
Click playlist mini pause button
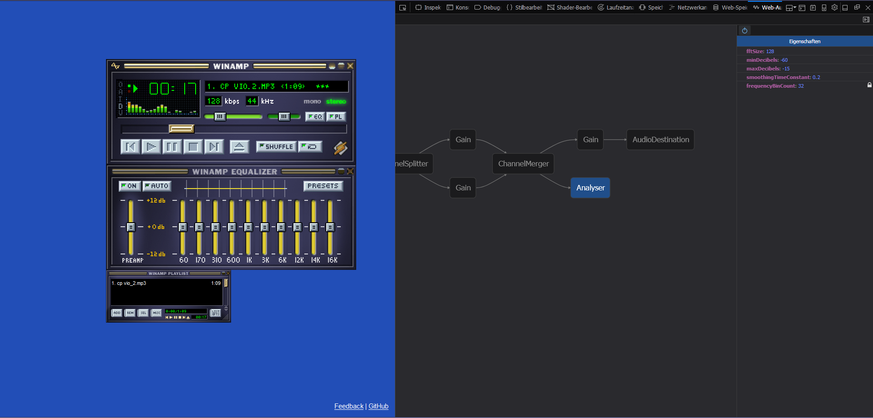coord(176,317)
